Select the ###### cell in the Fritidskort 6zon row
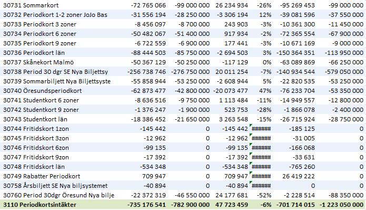 pos(261,148)
